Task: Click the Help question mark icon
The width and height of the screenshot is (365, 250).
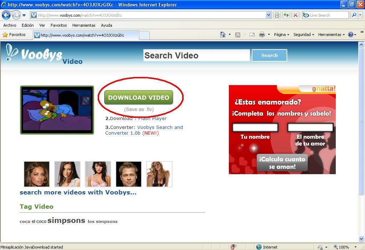Action: (x=351, y=35)
